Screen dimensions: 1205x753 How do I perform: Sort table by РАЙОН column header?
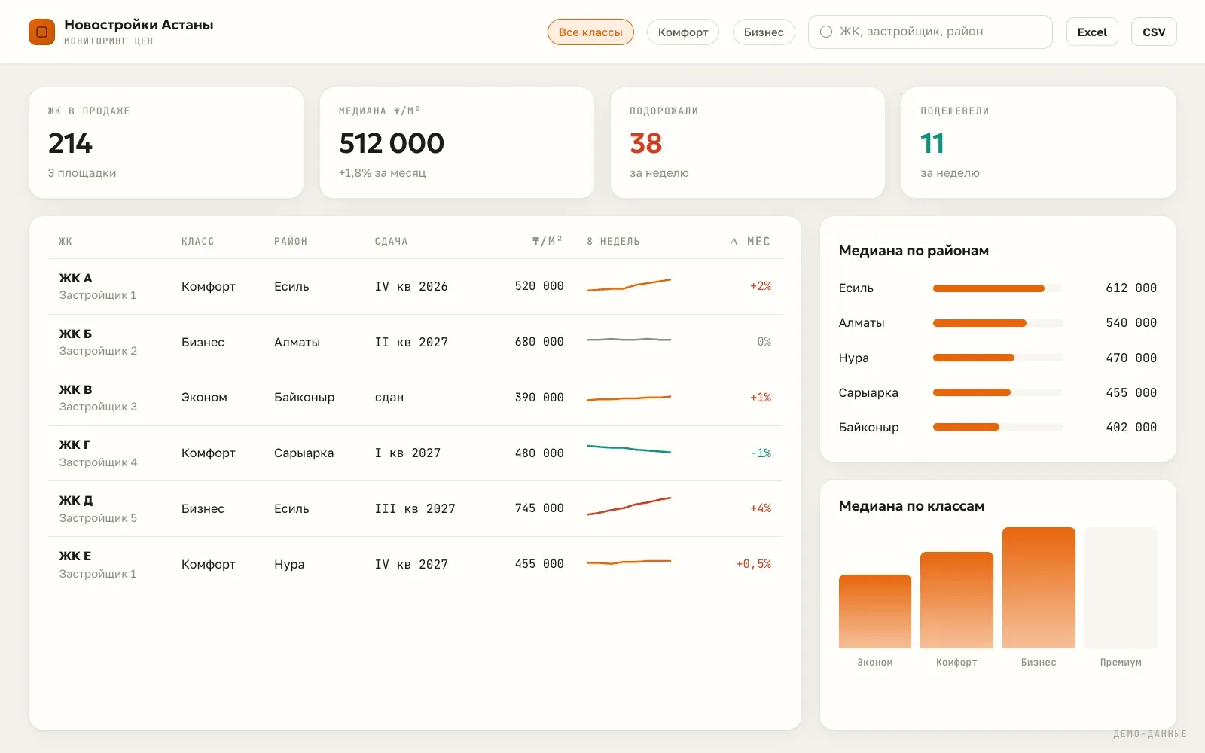coord(291,242)
